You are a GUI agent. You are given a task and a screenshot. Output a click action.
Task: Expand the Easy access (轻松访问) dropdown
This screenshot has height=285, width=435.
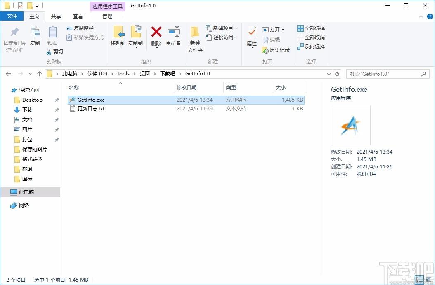[236, 37]
